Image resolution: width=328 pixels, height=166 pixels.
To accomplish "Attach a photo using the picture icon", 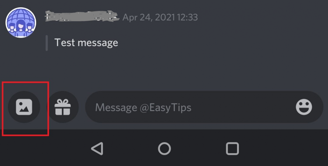I will click(x=24, y=107).
